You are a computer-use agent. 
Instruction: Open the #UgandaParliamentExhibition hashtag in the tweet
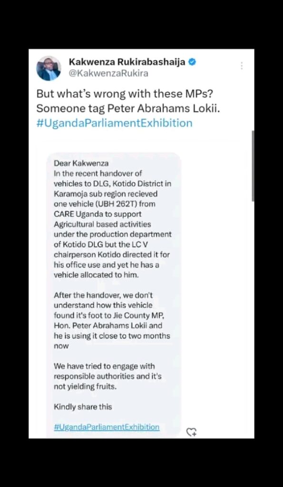[x=114, y=123]
